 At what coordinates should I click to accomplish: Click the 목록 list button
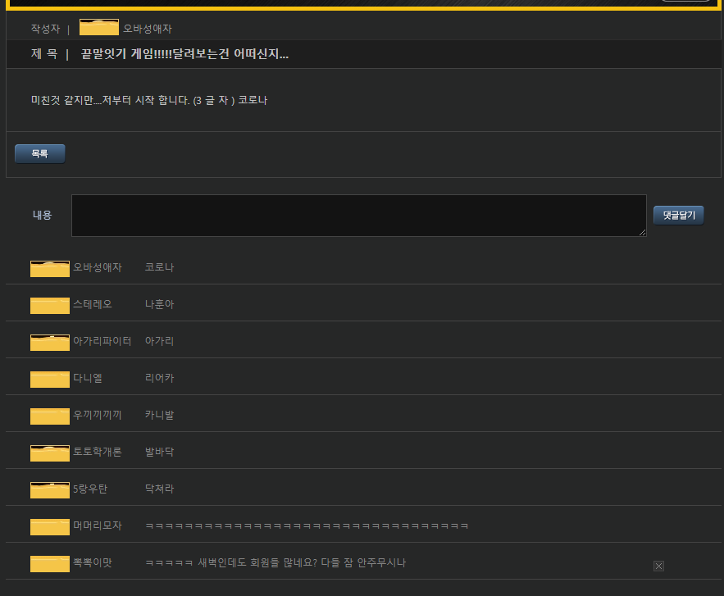(39, 153)
